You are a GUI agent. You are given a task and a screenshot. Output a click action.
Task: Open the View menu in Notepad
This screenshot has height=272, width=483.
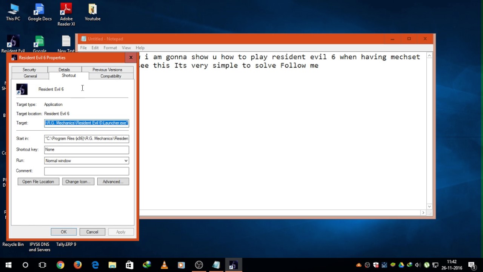[x=126, y=48]
